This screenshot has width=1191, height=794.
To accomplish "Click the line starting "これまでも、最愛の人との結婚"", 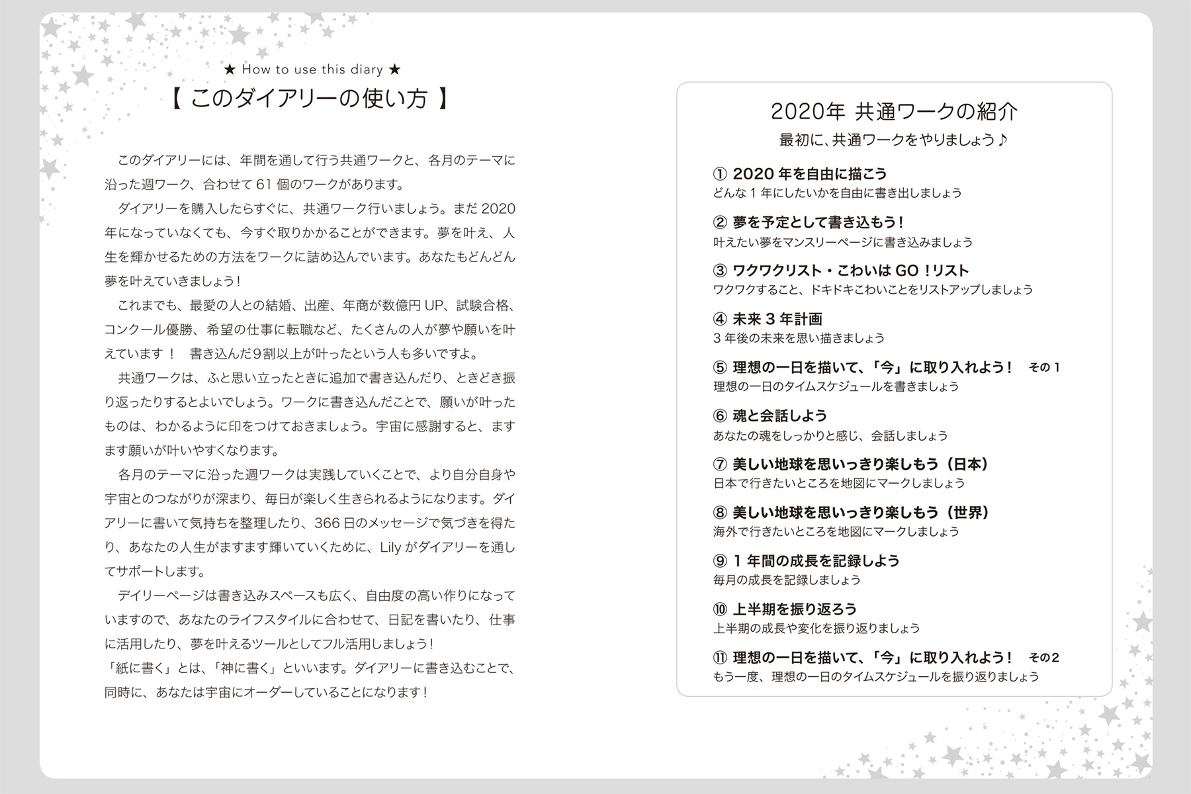I will pyautogui.click(x=316, y=305).
